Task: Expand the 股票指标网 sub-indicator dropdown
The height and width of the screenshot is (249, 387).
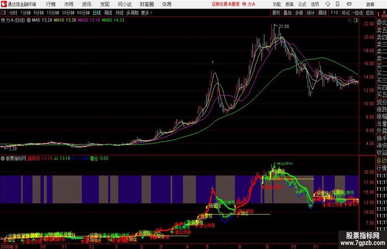Action: 3,159
